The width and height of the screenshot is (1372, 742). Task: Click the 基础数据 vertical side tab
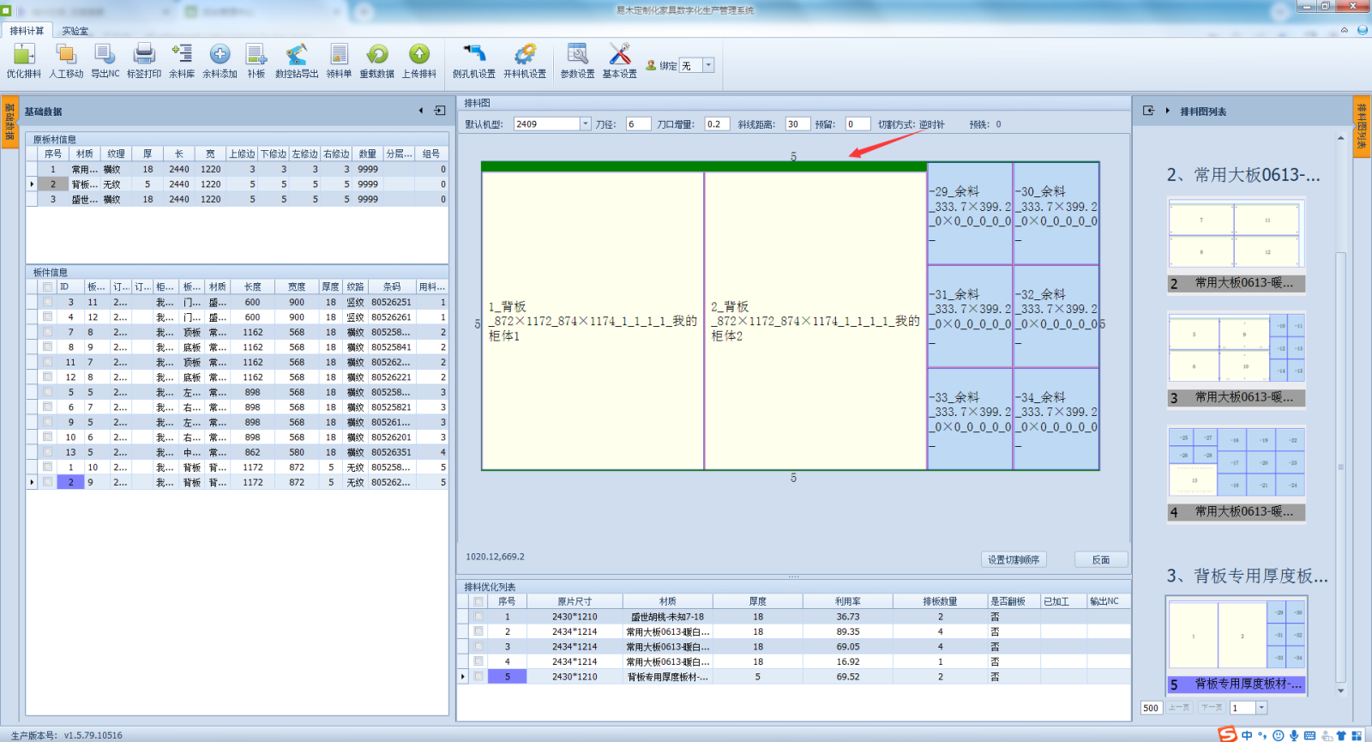coord(9,122)
